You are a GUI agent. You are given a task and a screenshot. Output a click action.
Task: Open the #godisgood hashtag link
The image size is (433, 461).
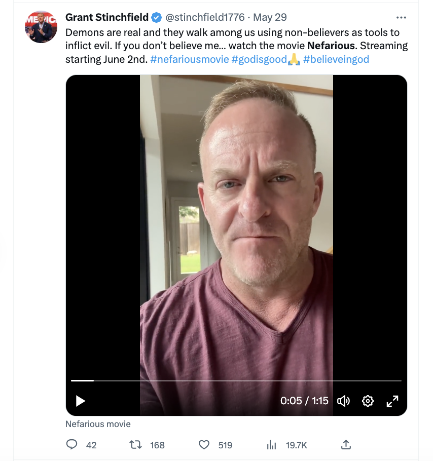pyautogui.click(x=259, y=59)
